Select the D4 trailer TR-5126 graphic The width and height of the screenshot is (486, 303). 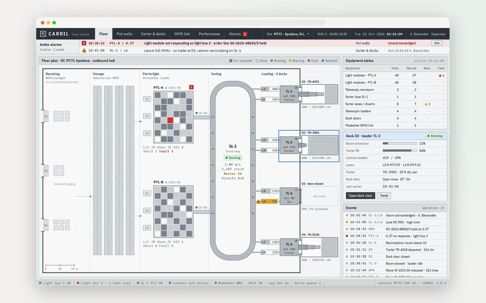(x=320, y=247)
